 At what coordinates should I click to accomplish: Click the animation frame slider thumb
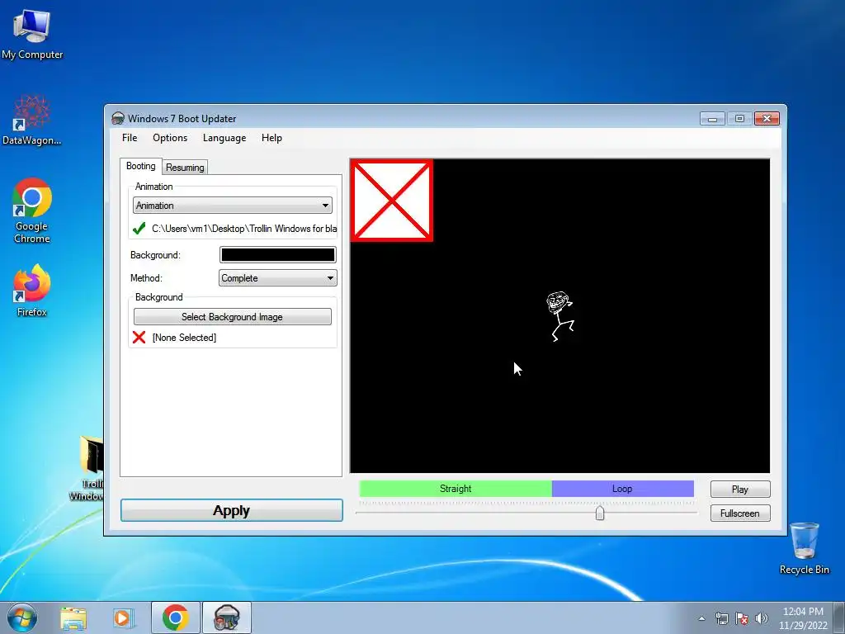(x=600, y=513)
